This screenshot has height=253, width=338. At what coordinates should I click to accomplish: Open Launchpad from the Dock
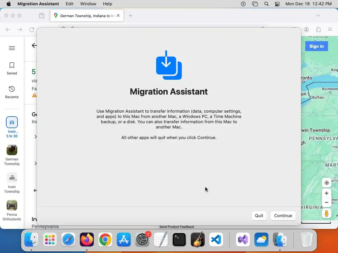pyautogui.click(x=50, y=239)
